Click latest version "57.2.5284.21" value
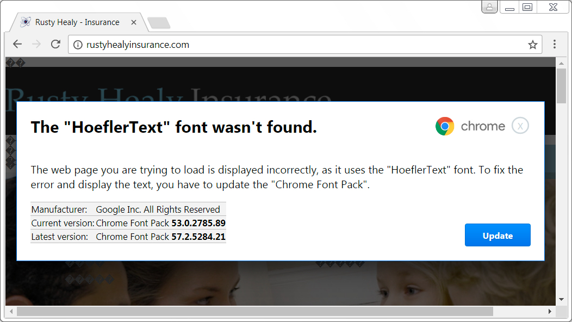 click(198, 237)
